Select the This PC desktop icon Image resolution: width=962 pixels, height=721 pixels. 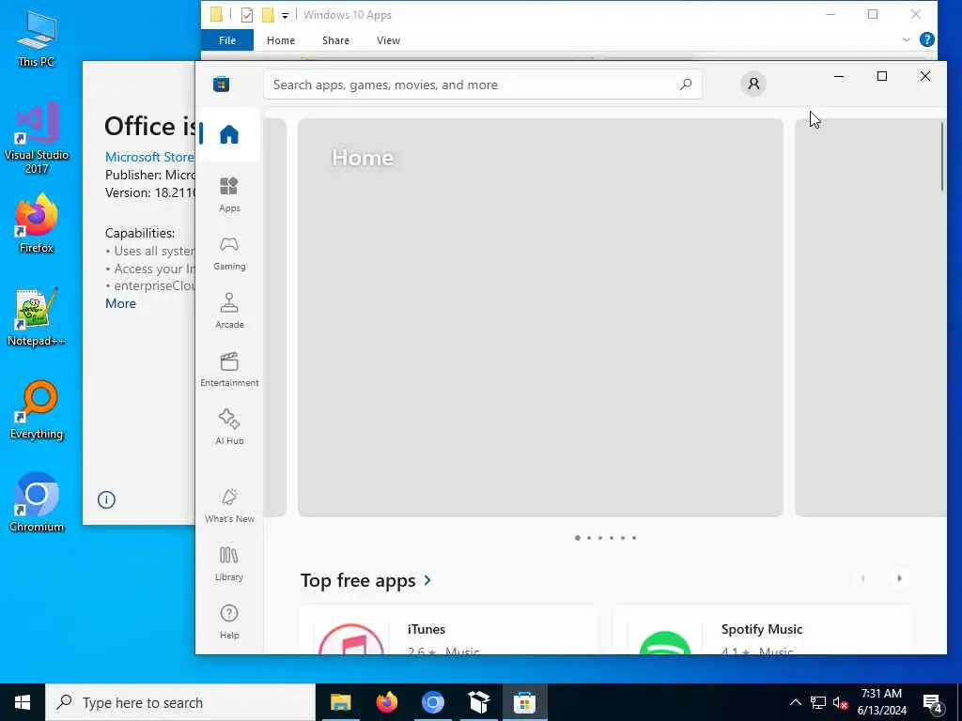pos(37,38)
